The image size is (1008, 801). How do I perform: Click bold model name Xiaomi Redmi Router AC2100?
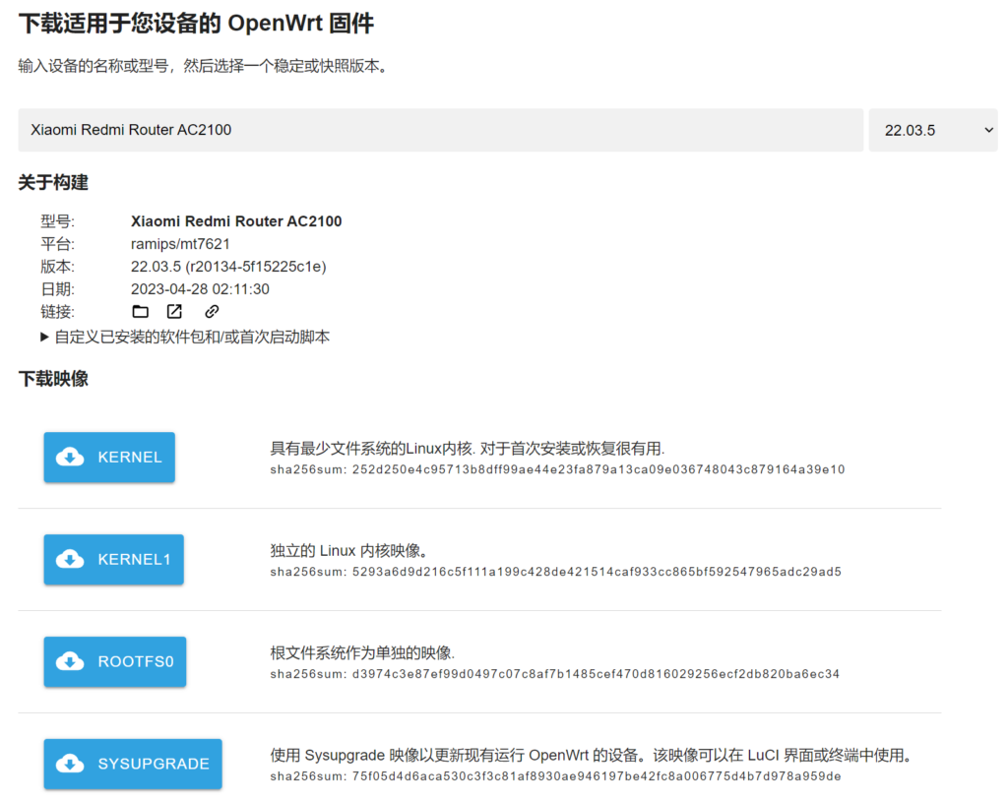coord(236,221)
